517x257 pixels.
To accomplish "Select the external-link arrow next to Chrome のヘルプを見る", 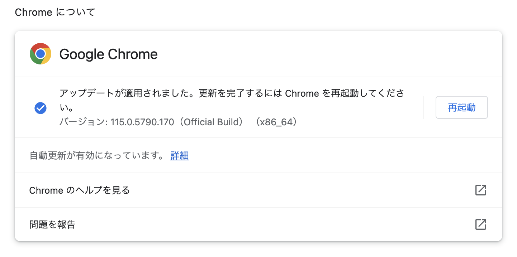I will coord(480,190).
